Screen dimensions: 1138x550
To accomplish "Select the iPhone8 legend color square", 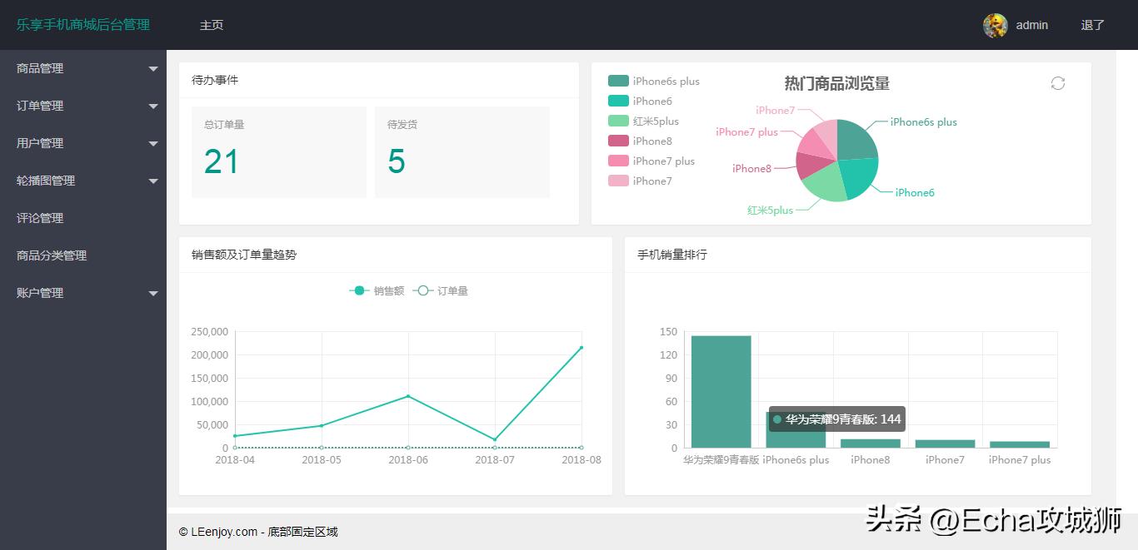I will tap(617, 141).
